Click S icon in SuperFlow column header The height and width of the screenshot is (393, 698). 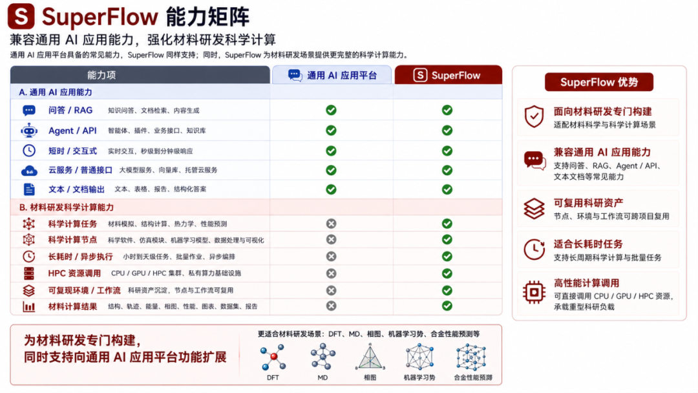[x=420, y=75]
